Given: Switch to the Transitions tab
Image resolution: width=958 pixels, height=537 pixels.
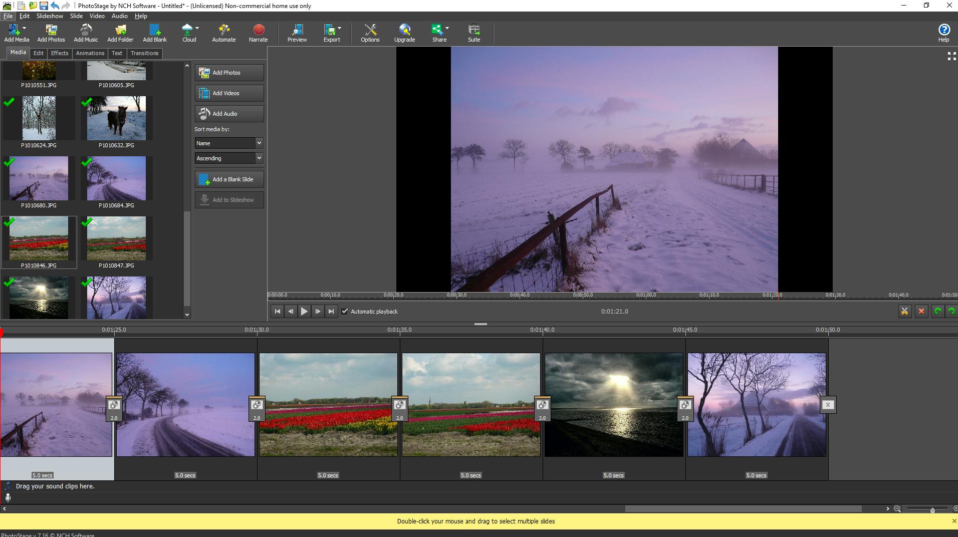Looking at the screenshot, I should coord(144,53).
